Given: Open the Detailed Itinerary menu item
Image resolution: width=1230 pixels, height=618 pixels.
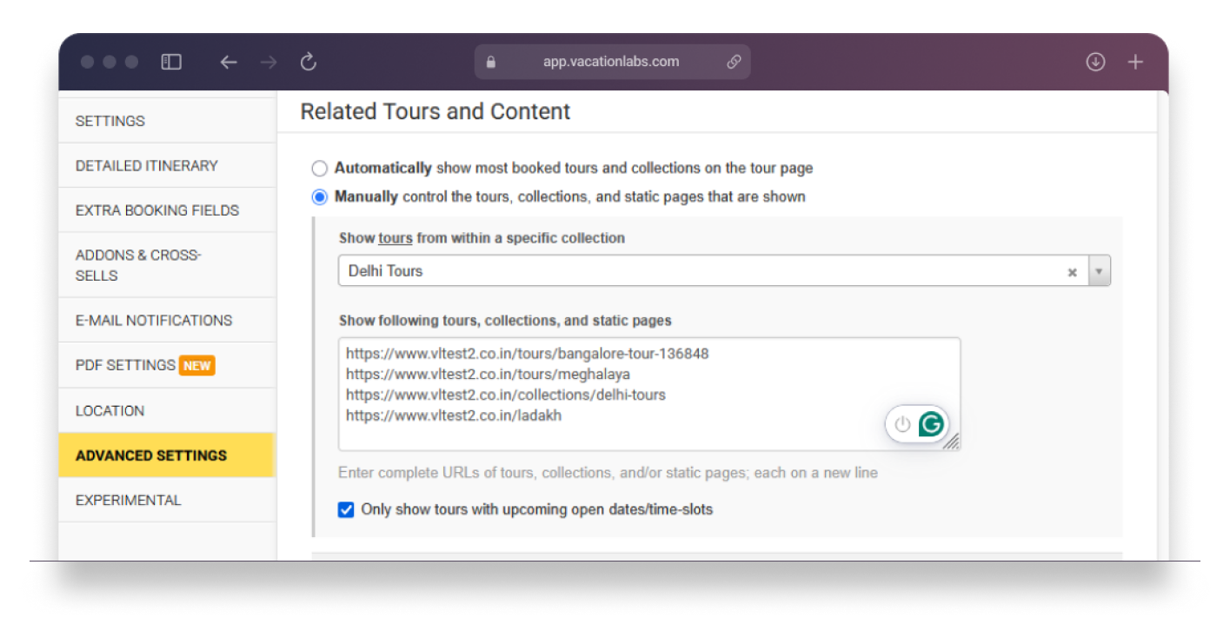Looking at the screenshot, I should pyautogui.click(x=147, y=165).
